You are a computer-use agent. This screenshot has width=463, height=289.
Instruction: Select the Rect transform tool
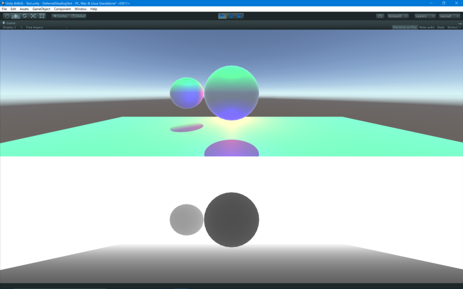pyautogui.click(x=42, y=16)
